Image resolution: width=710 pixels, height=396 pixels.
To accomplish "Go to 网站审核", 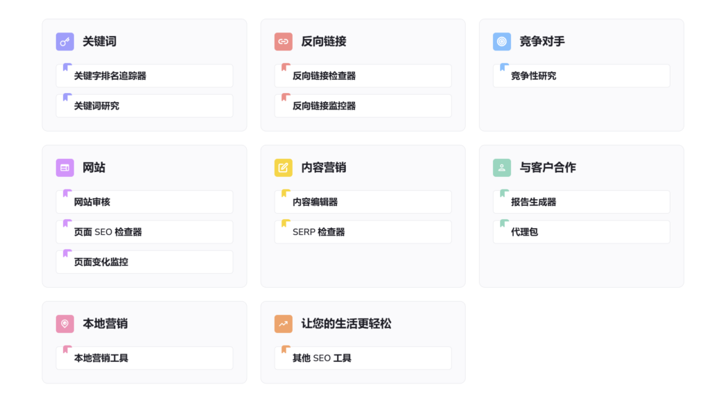I will click(x=144, y=202).
